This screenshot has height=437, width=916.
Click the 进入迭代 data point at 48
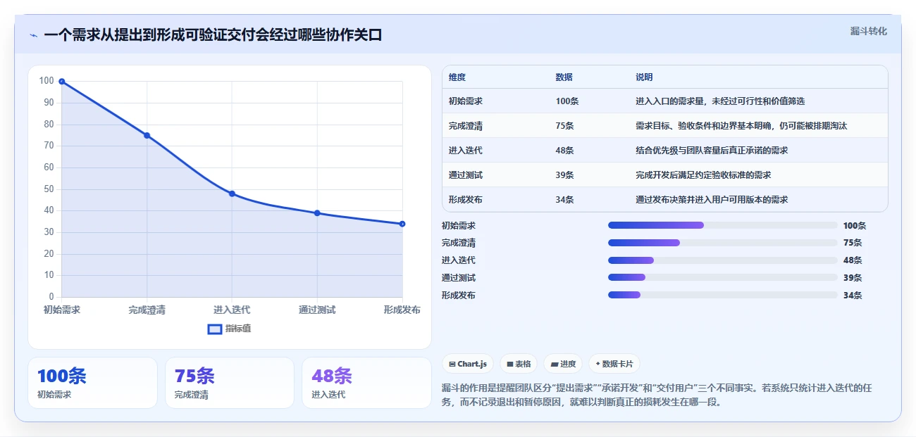pos(232,194)
